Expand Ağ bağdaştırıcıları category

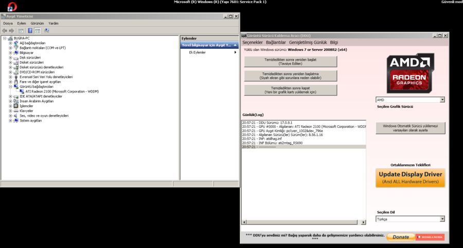pyautogui.click(x=10, y=43)
